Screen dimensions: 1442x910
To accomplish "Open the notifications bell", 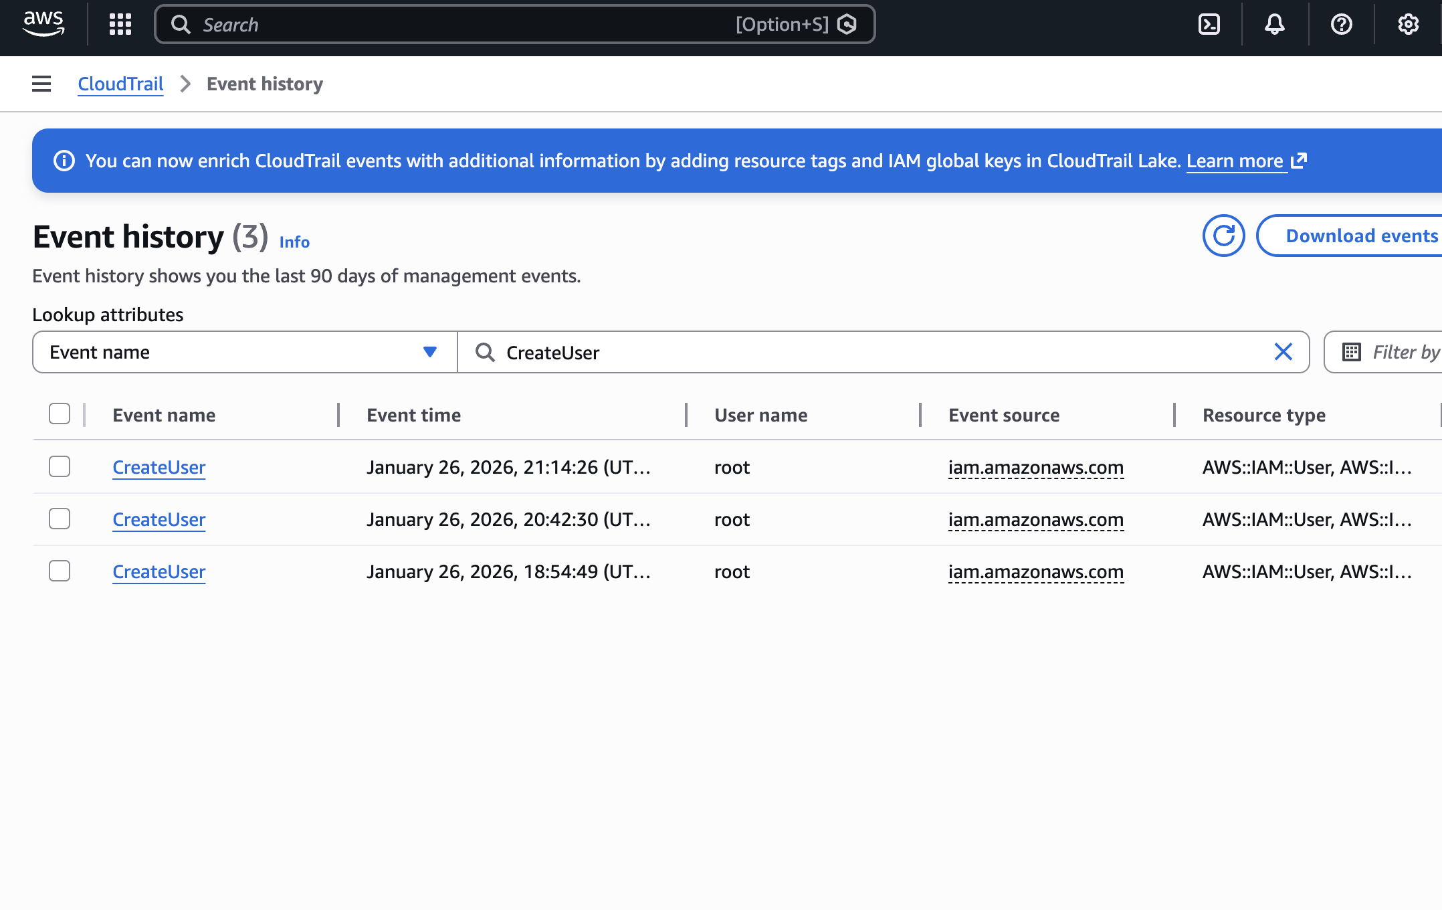I will pyautogui.click(x=1275, y=24).
